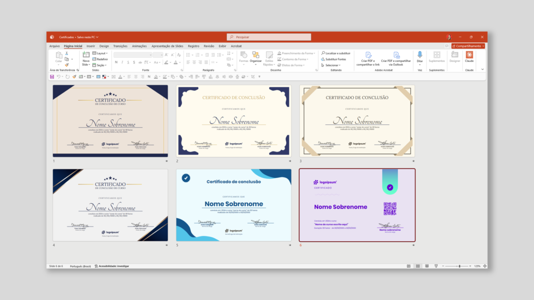
Task: Open Contorno da Forma dropdown
Action: click(x=293, y=59)
